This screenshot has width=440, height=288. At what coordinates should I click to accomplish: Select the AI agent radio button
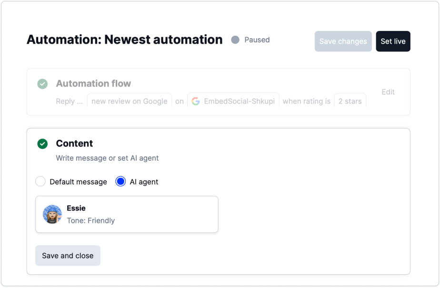[x=121, y=182]
